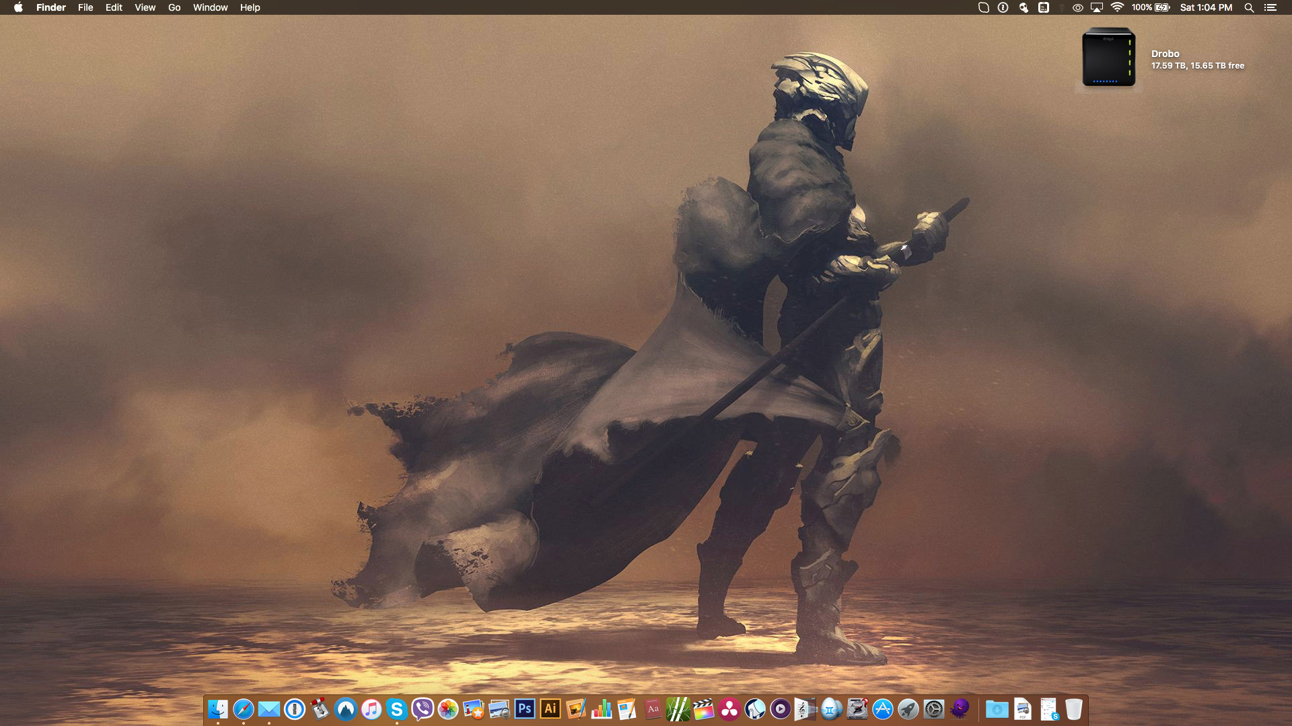This screenshot has width=1292, height=726.
Task: Open Launchpad rocket icon in the Dock
Action: tap(908, 709)
